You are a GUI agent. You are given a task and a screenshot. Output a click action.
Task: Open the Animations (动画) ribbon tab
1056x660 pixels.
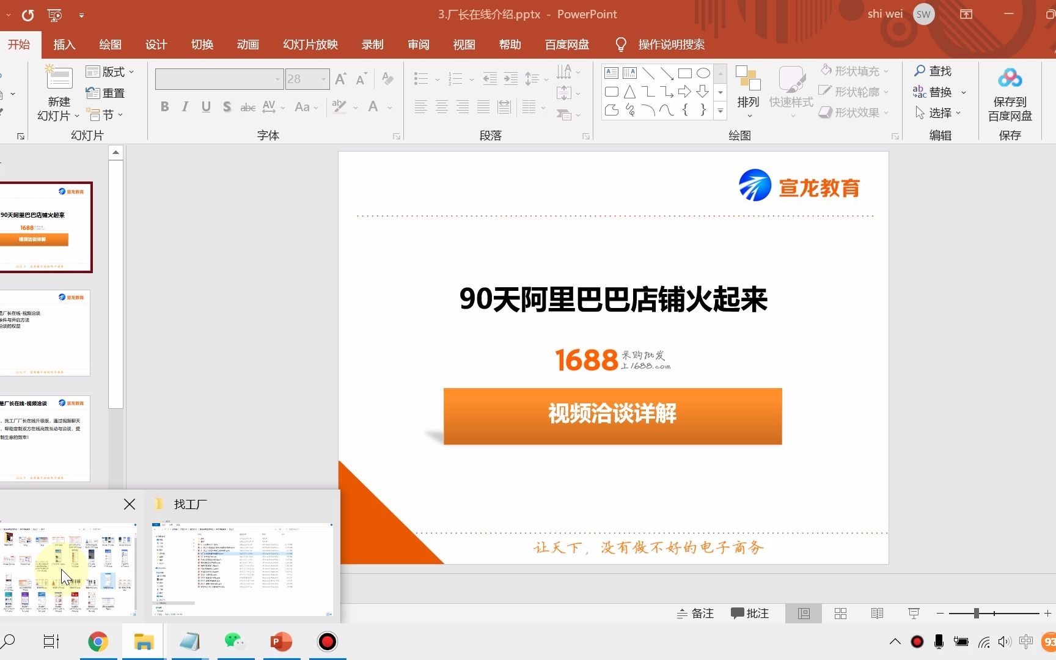[248, 44]
